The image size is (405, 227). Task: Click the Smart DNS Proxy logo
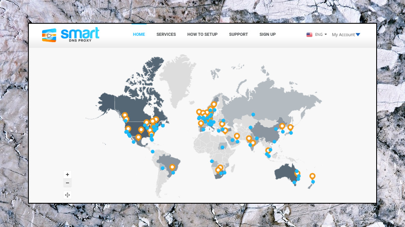pos(71,35)
